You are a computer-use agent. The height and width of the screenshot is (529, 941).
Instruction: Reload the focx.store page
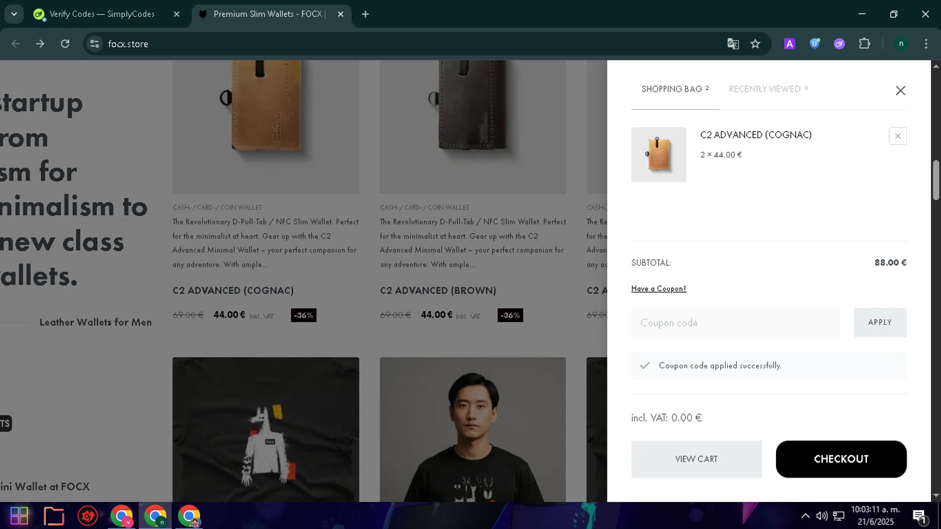65,44
